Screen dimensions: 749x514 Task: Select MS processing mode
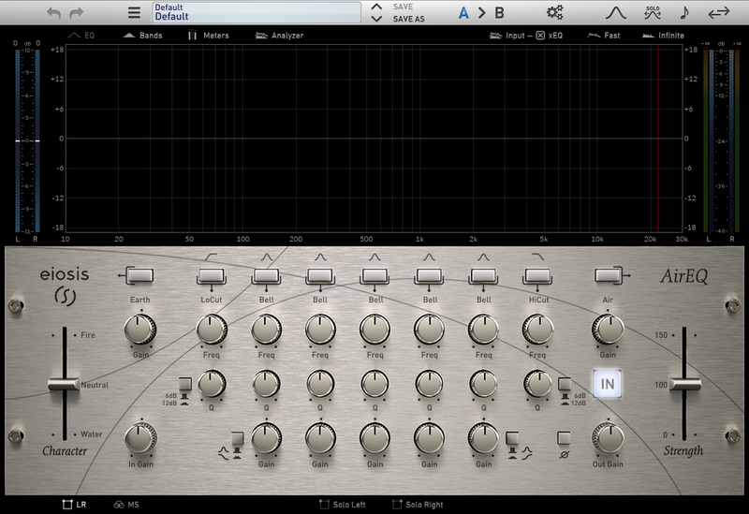pyautogui.click(x=126, y=505)
